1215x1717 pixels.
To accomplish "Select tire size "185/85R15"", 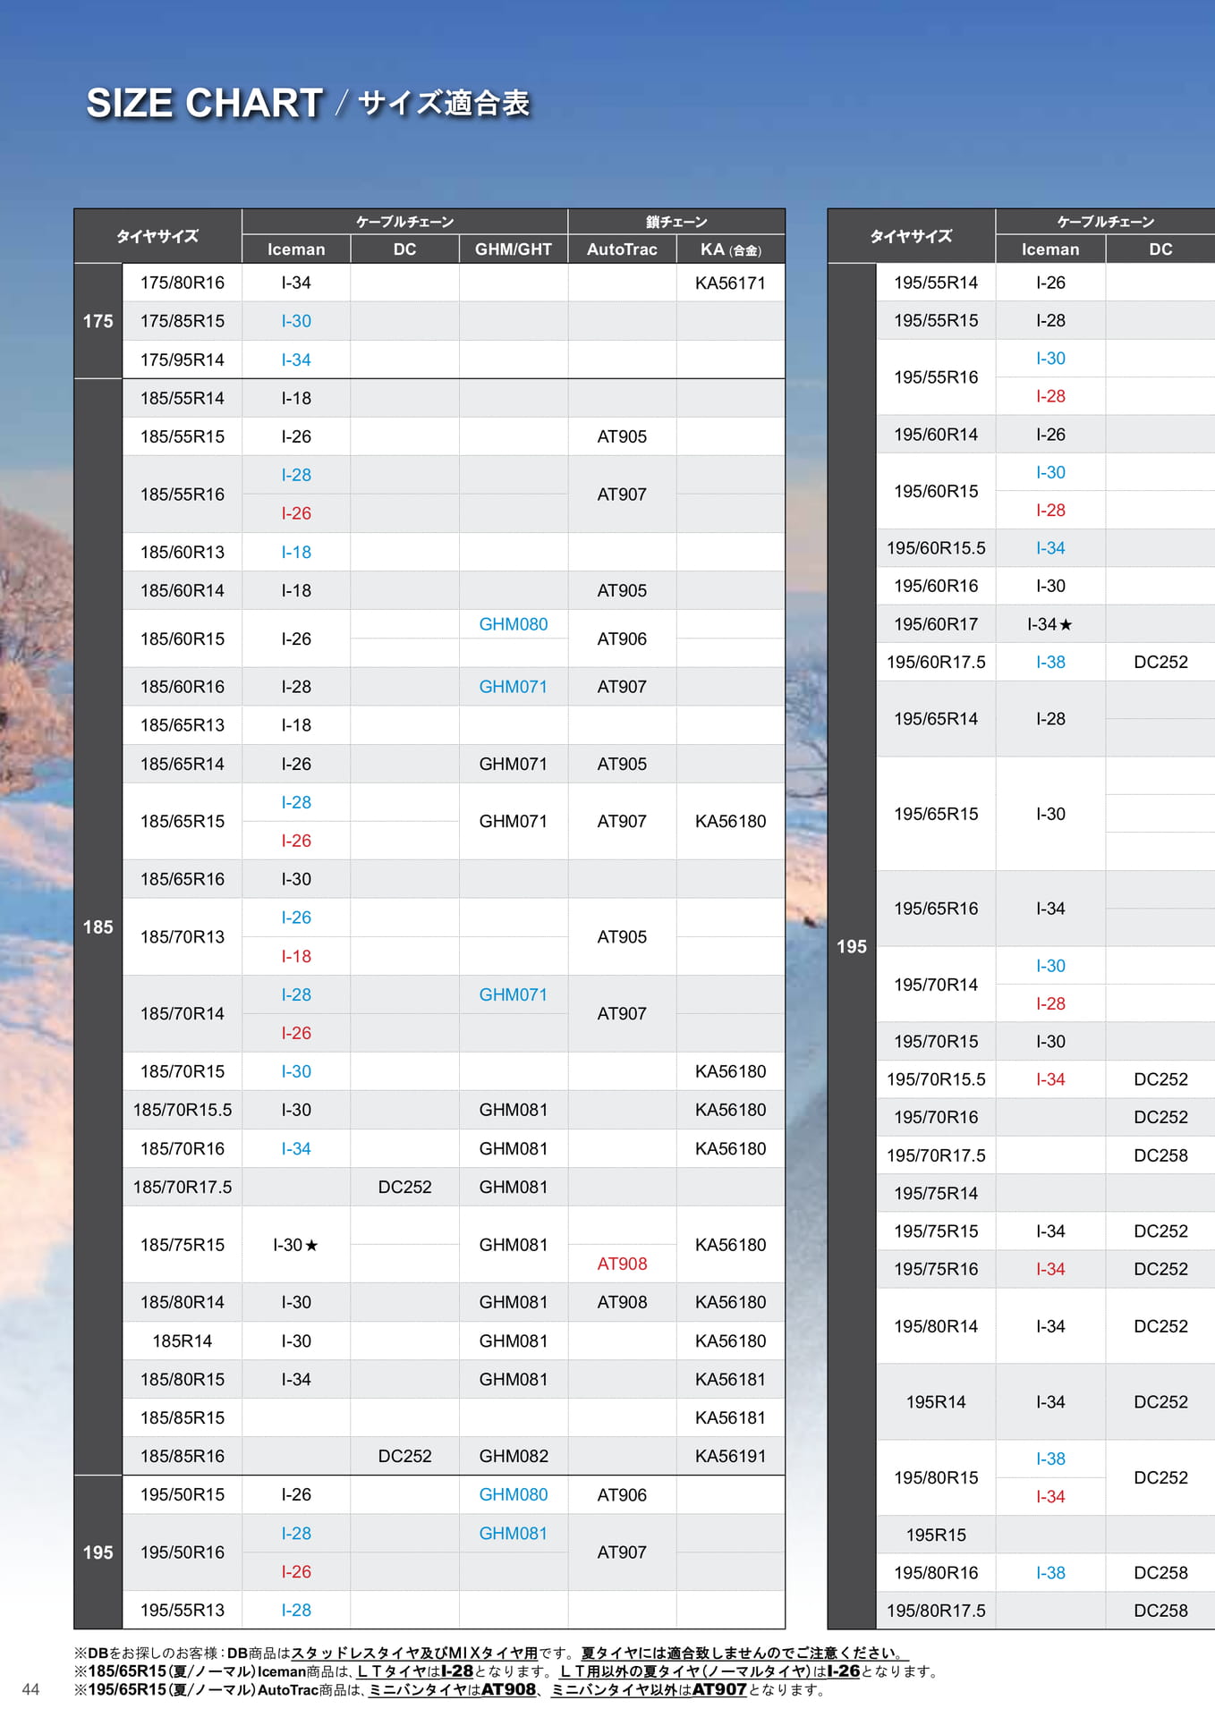I will pos(183,1417).
